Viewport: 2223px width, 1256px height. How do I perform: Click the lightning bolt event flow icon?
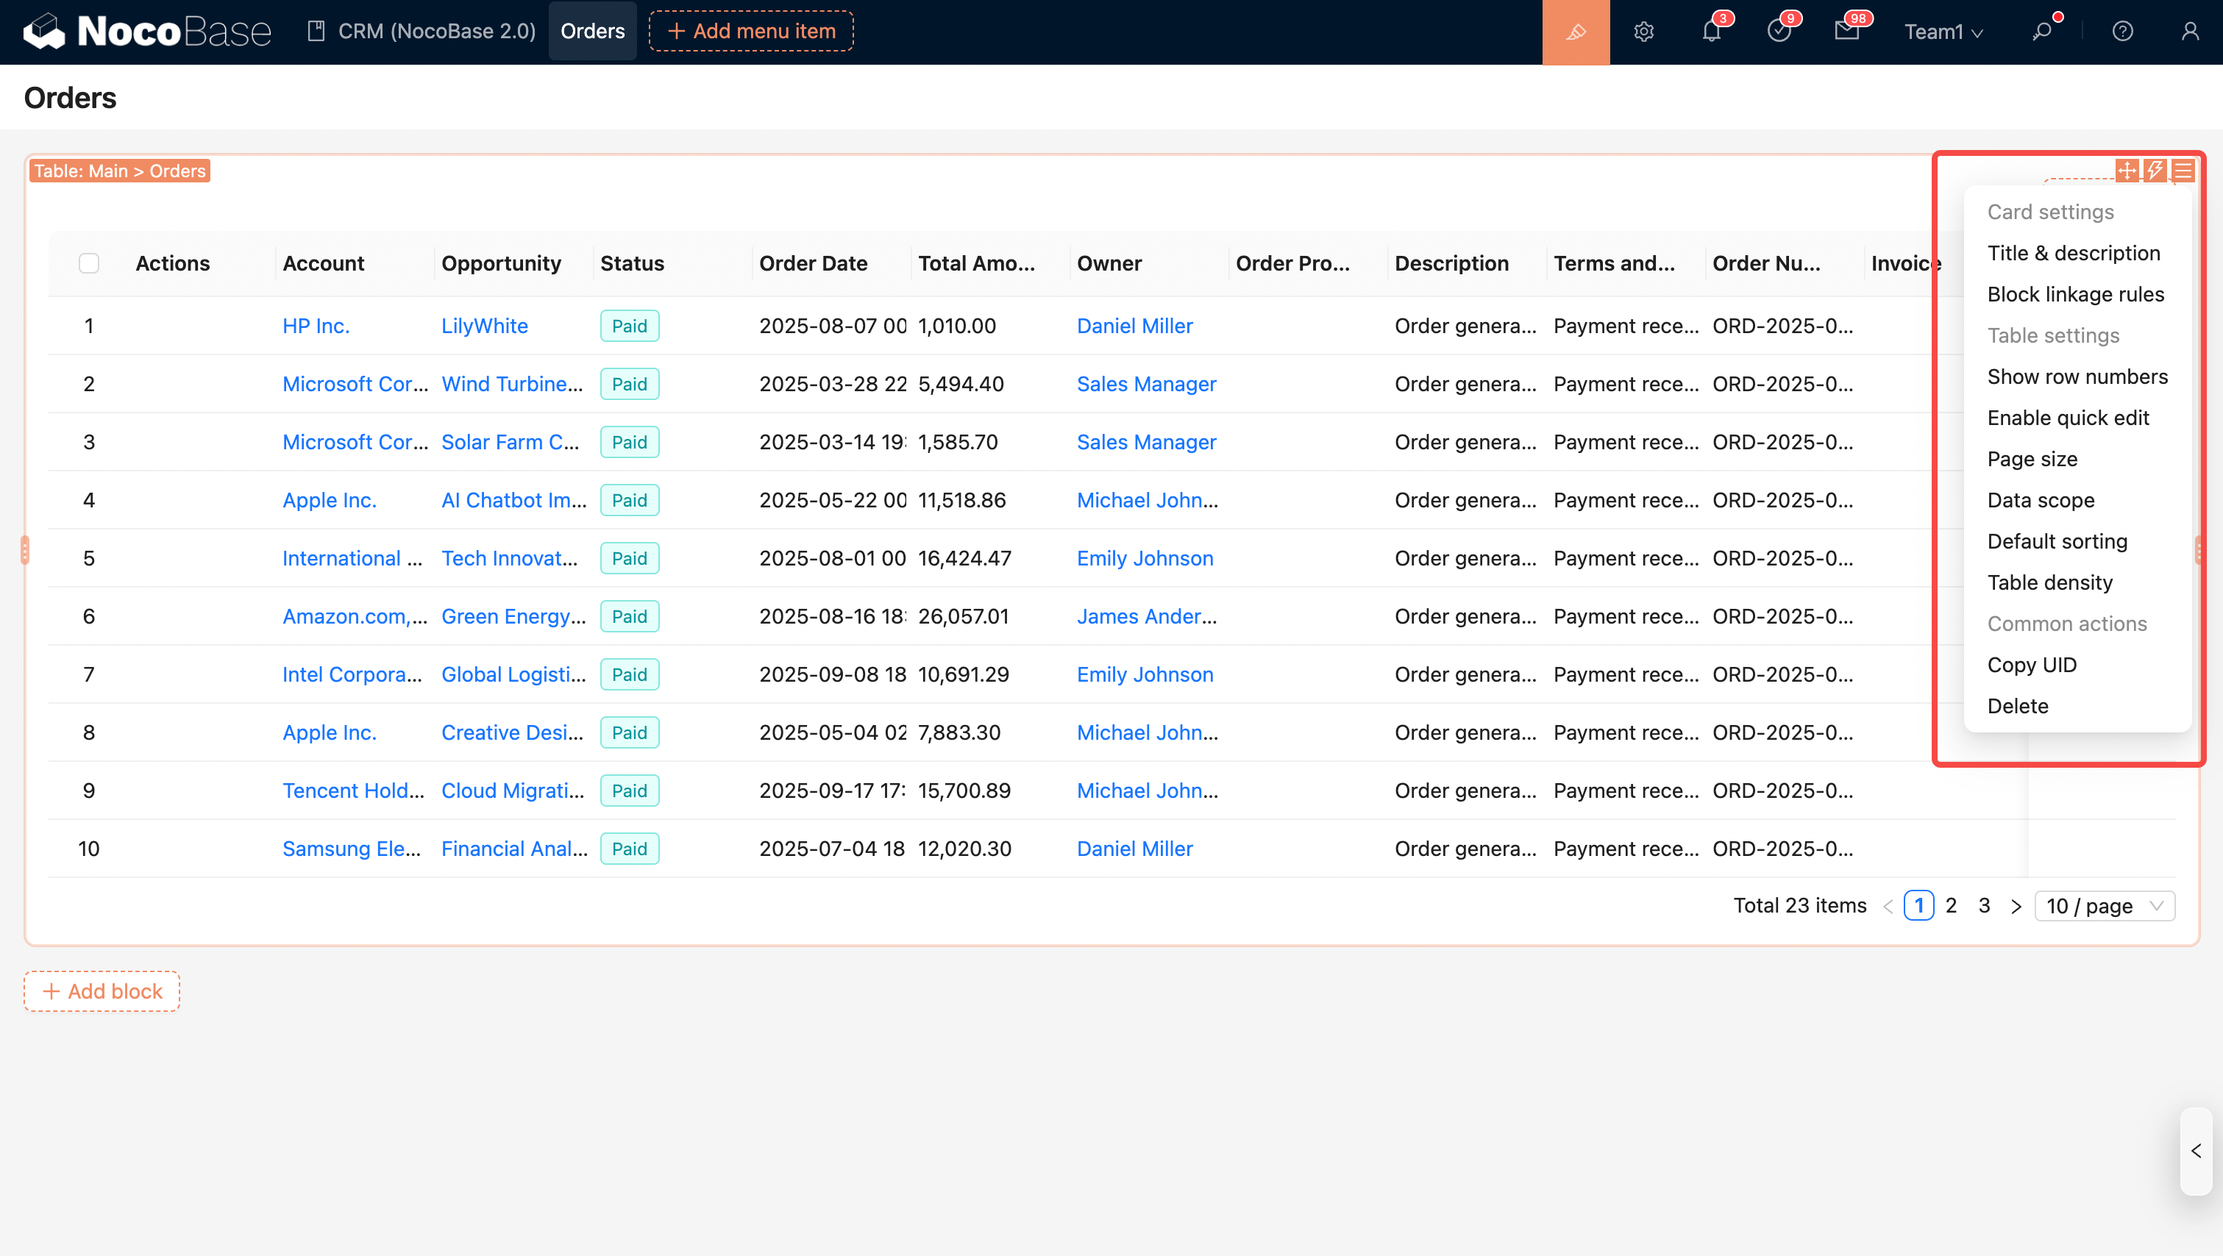pyautogui.click(x=2154, y=170)
